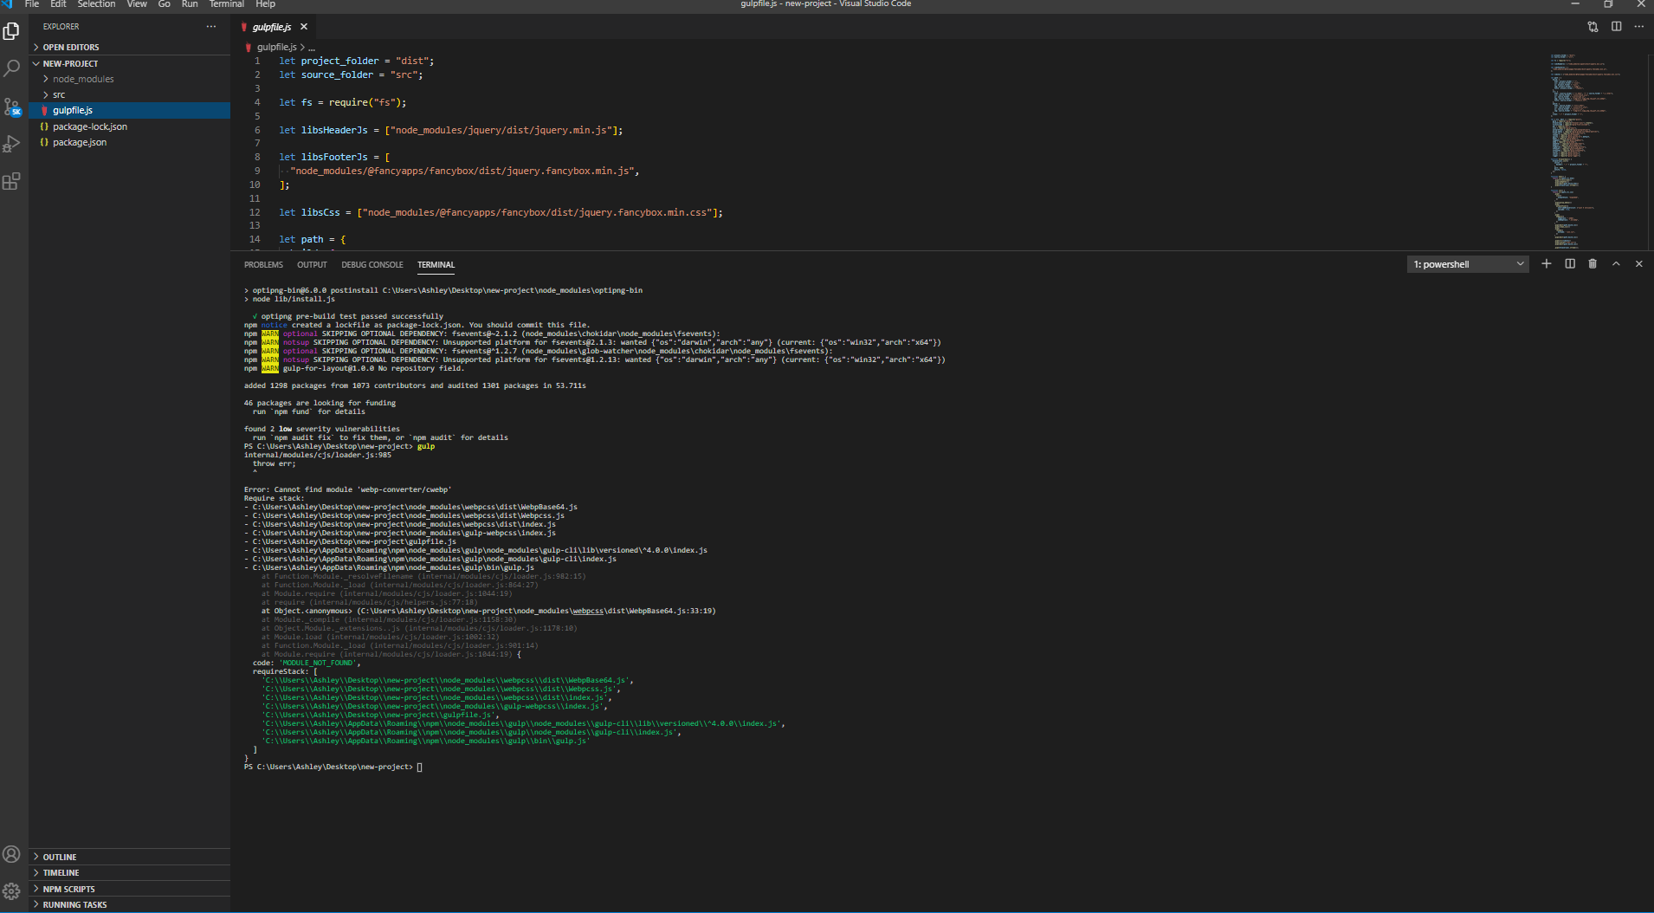The width and height of the screenshot is (1654, 913).
Task: Select the Terminal panel tab
Action: click(436, 265)
